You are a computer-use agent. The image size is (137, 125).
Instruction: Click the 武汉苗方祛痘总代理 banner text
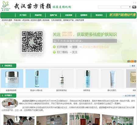click(x=122, y=15)
